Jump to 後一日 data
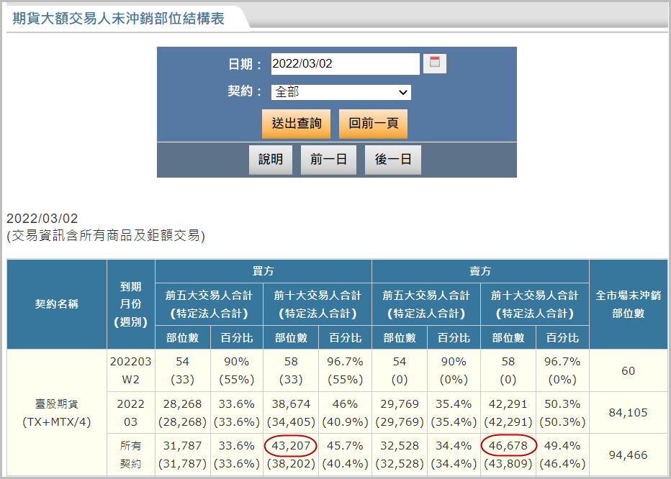Image resolution: width=671 pixels, height=479 pixels. click(x=392, y=160)
